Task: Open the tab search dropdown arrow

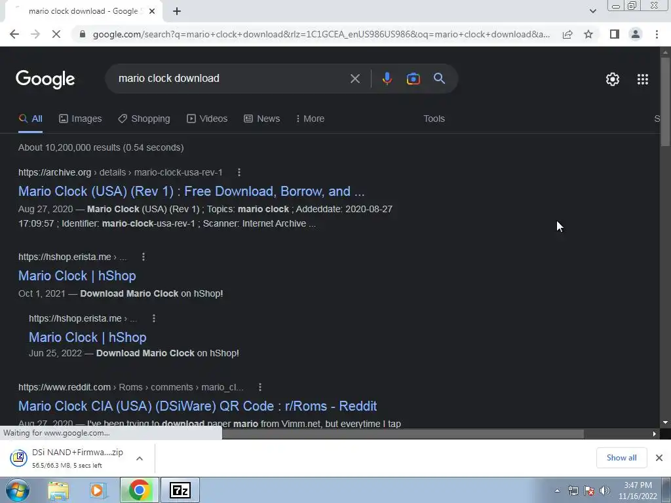Action: [x=592, y=12]
